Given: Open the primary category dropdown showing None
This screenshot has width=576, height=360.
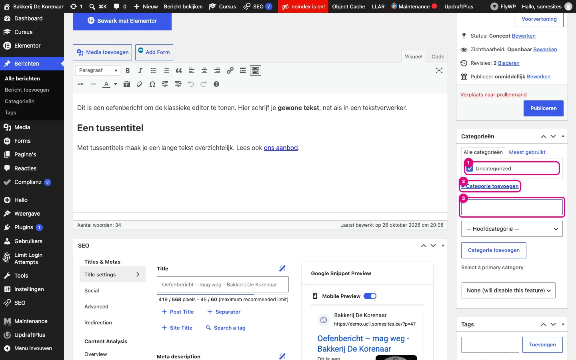Looking at the screenshot, I should [508, 290].
